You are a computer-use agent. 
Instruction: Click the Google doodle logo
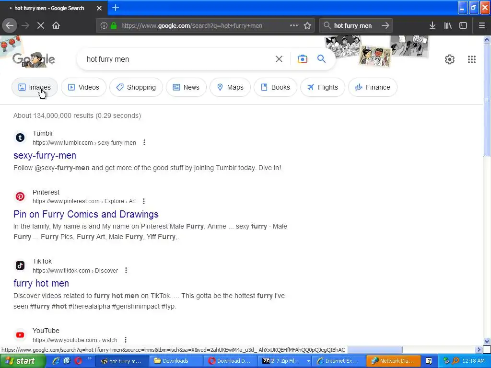(x=34, y=59)
